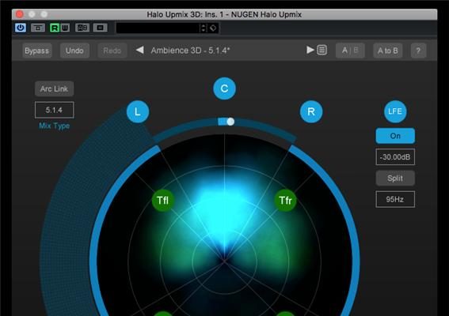Viewport: 449px width, 316px height.
Task: Toggle the plugin power activation icon
Action: 21,28
